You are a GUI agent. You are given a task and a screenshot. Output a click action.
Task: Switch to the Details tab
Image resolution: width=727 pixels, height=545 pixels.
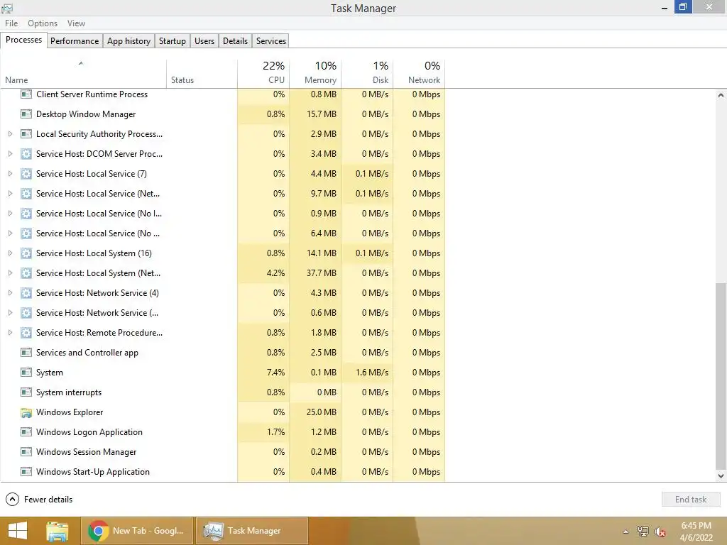click(x=235, y=40)
